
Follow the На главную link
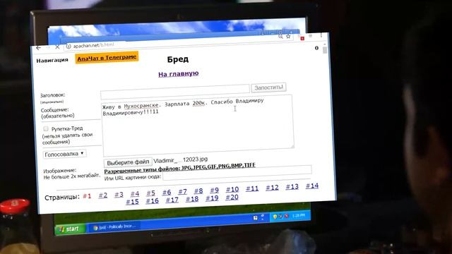[x=179, y=73]
